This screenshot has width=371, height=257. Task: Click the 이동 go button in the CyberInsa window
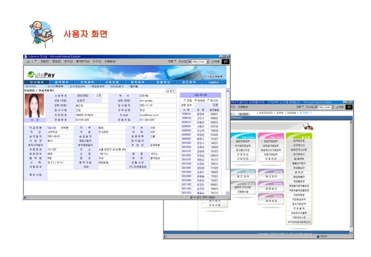(x=215, y=62)
